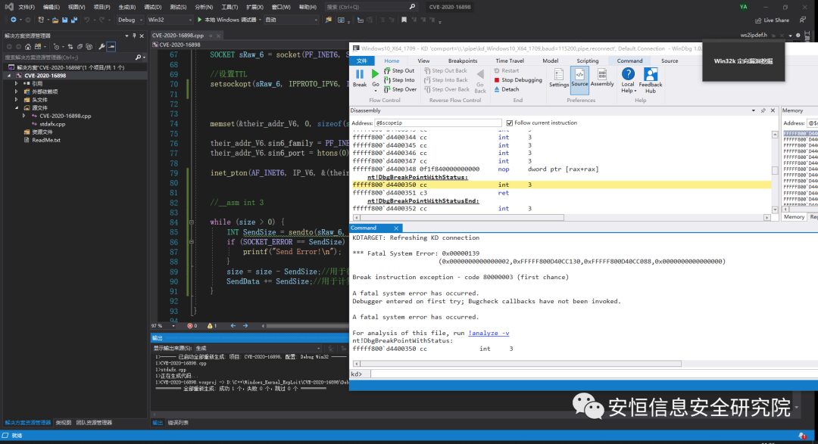Viewport: 818px width, 444px height.
Task: Open the Go button dropdown arrow
Action: pos(375,91)
